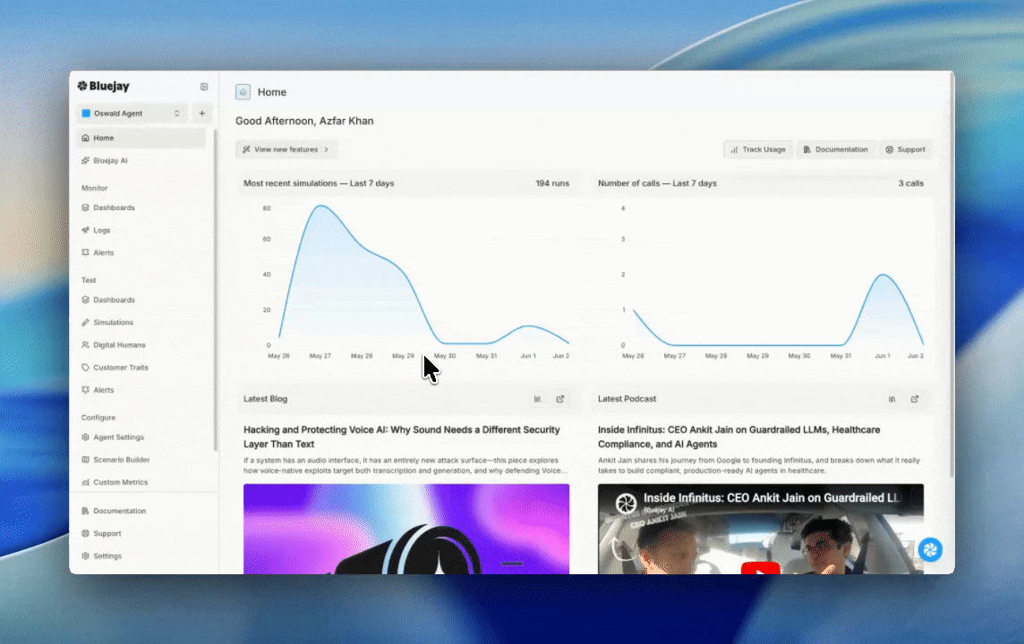Collapse the sidebar with the panel icon
The width and height of the screenshot is (1024, 644).
pyautogui.click(x=204, y=87)
